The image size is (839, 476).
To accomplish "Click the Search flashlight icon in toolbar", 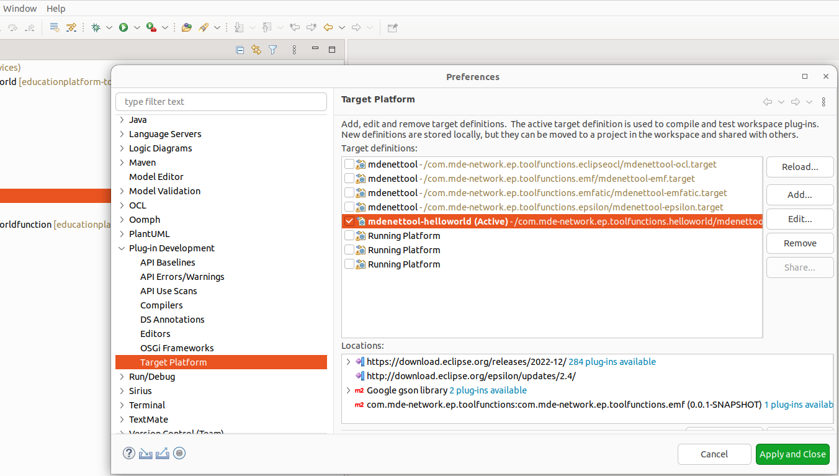I will click(204, 27).
